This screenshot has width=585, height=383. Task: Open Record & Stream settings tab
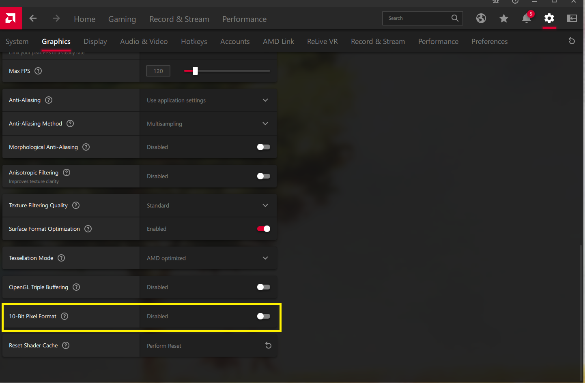click(378, 41)
